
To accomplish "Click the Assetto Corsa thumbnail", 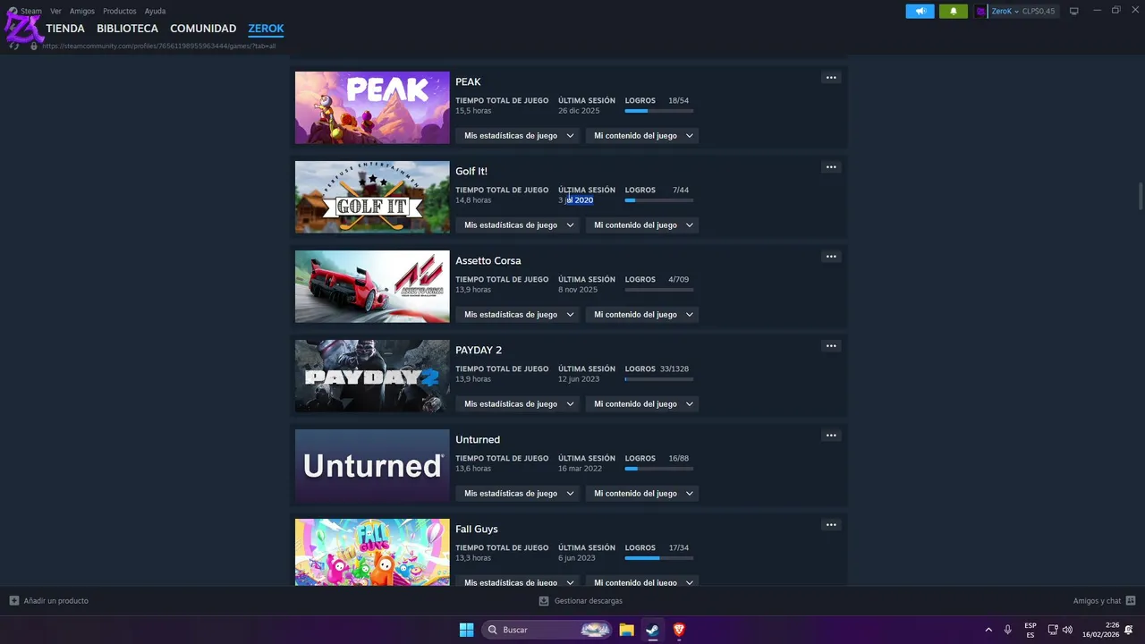I will click(372, 286).
